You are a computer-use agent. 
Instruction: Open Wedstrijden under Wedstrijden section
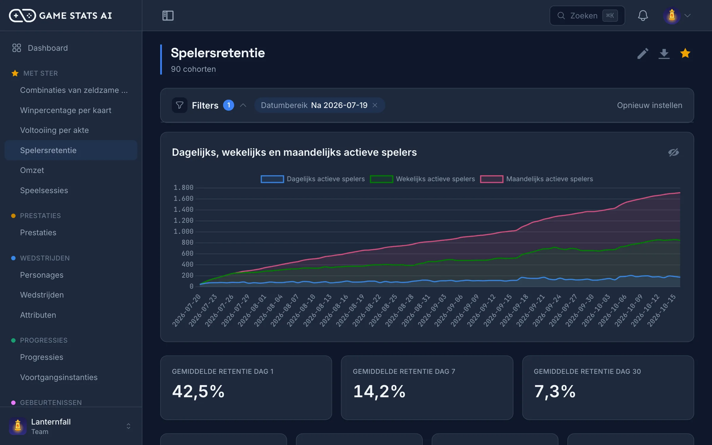click(71, 295)
